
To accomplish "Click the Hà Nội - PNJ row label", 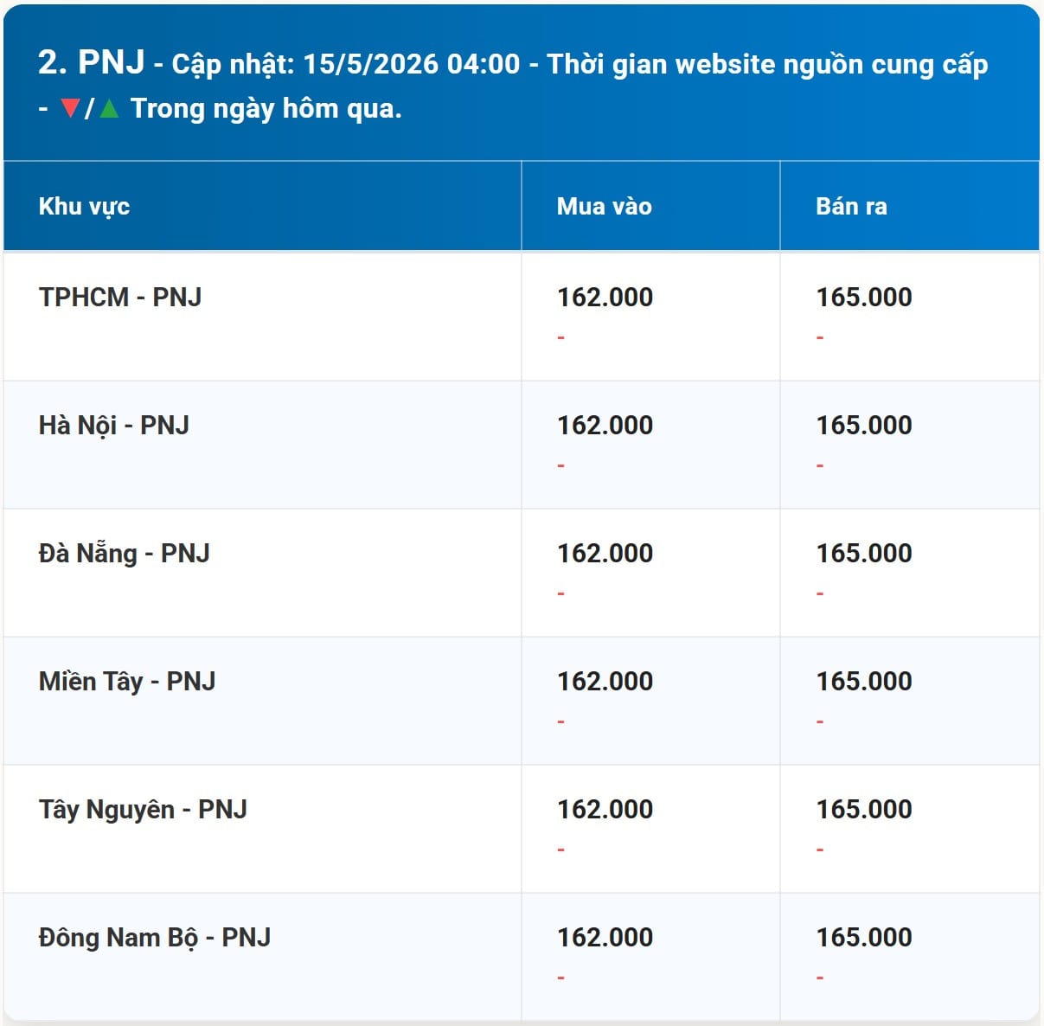I will [x=114, y=425].
